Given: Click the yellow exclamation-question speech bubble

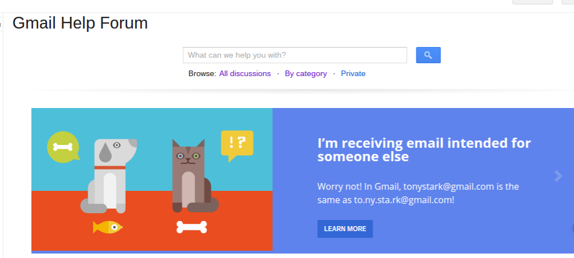Looking at the screenshot, I should coord(237,146).
